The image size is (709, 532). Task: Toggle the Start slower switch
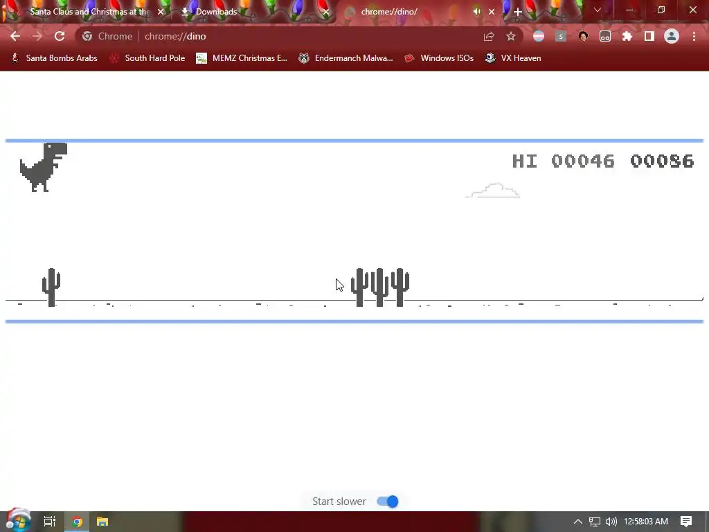(x=388, y=502)
